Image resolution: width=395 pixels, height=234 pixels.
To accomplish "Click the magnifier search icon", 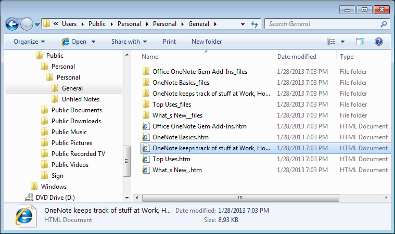I will click(x=384, y=24).
